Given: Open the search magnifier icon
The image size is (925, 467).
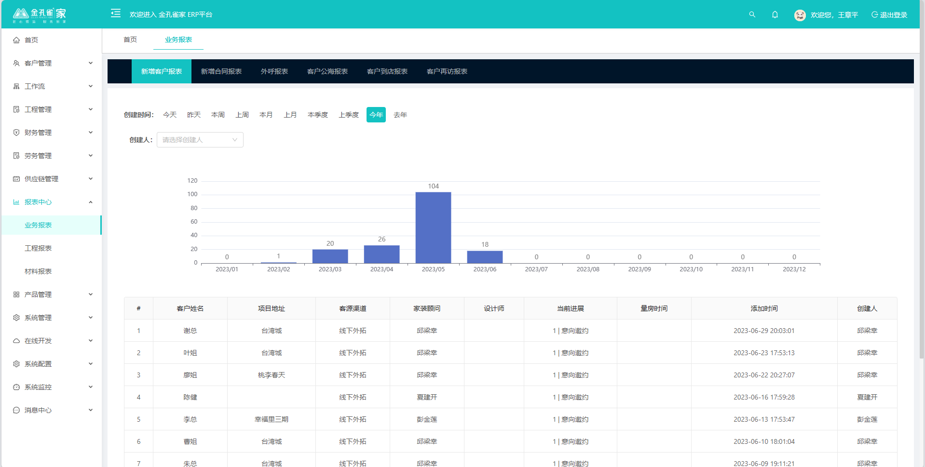Looking at the screenshot, I should tap(752, 14).
